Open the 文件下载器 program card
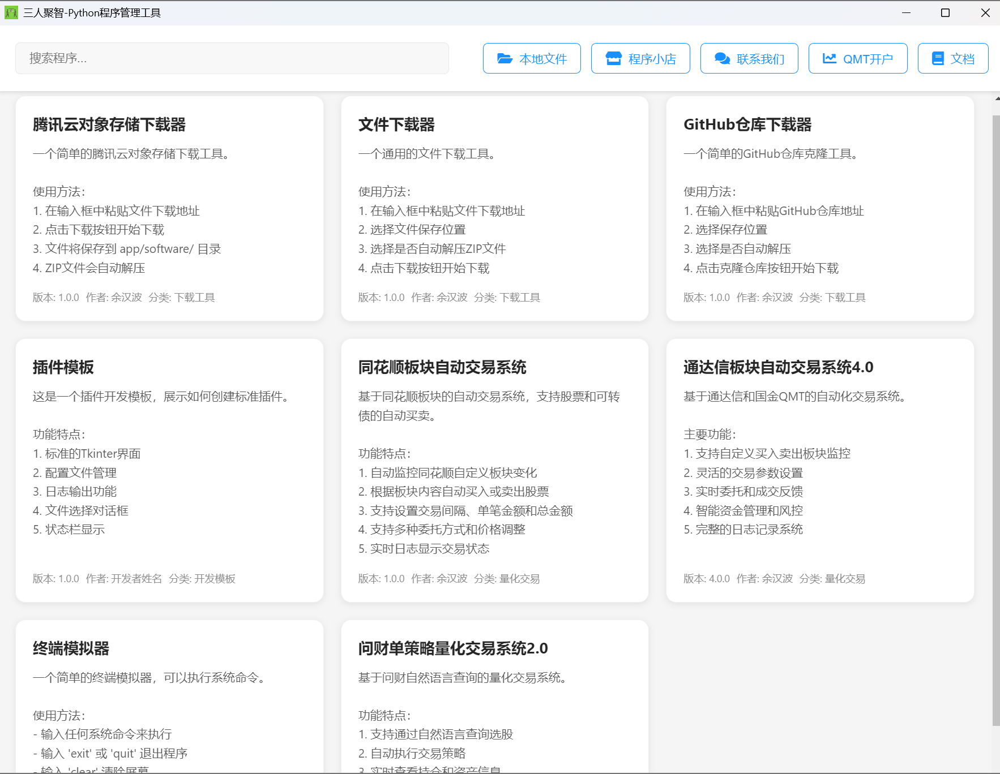Image resolution: width=1000 pixels, height=774 pixels. click(494, 208)
